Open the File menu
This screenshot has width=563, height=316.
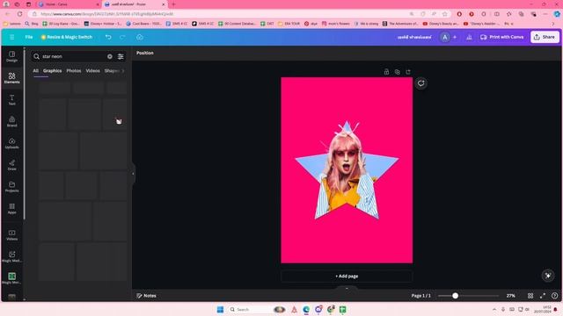[x=29, y=37]
